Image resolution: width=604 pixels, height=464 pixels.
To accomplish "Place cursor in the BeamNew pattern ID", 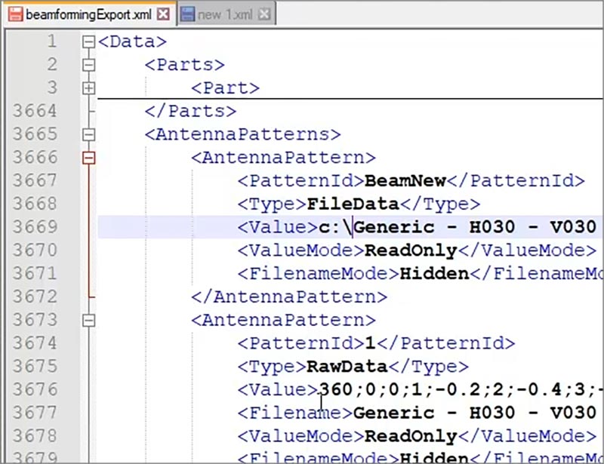I will click(x=405, y=180).
